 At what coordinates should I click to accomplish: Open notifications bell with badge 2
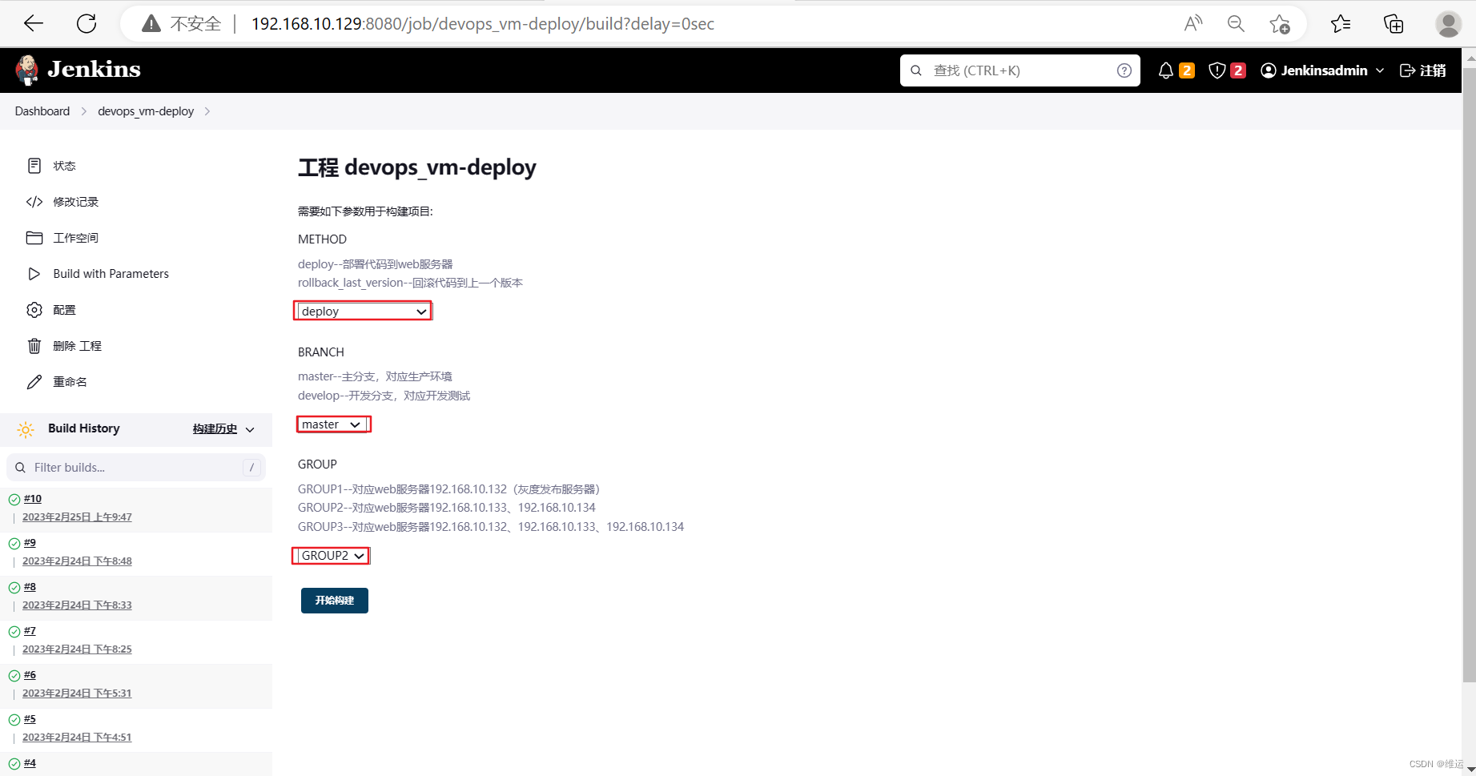tap(1176, 70)
